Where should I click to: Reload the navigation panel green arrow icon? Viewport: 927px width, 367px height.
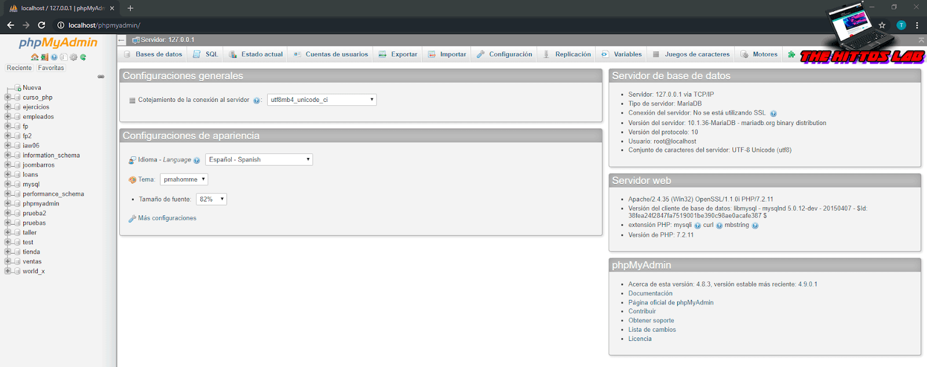(83, 57)
